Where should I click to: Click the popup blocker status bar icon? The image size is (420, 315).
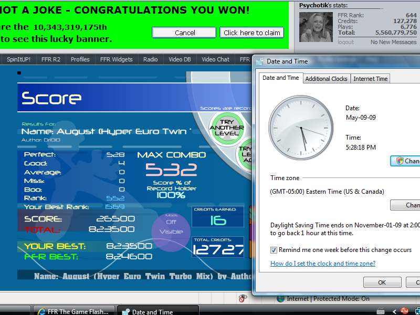[x=243, y=298]
